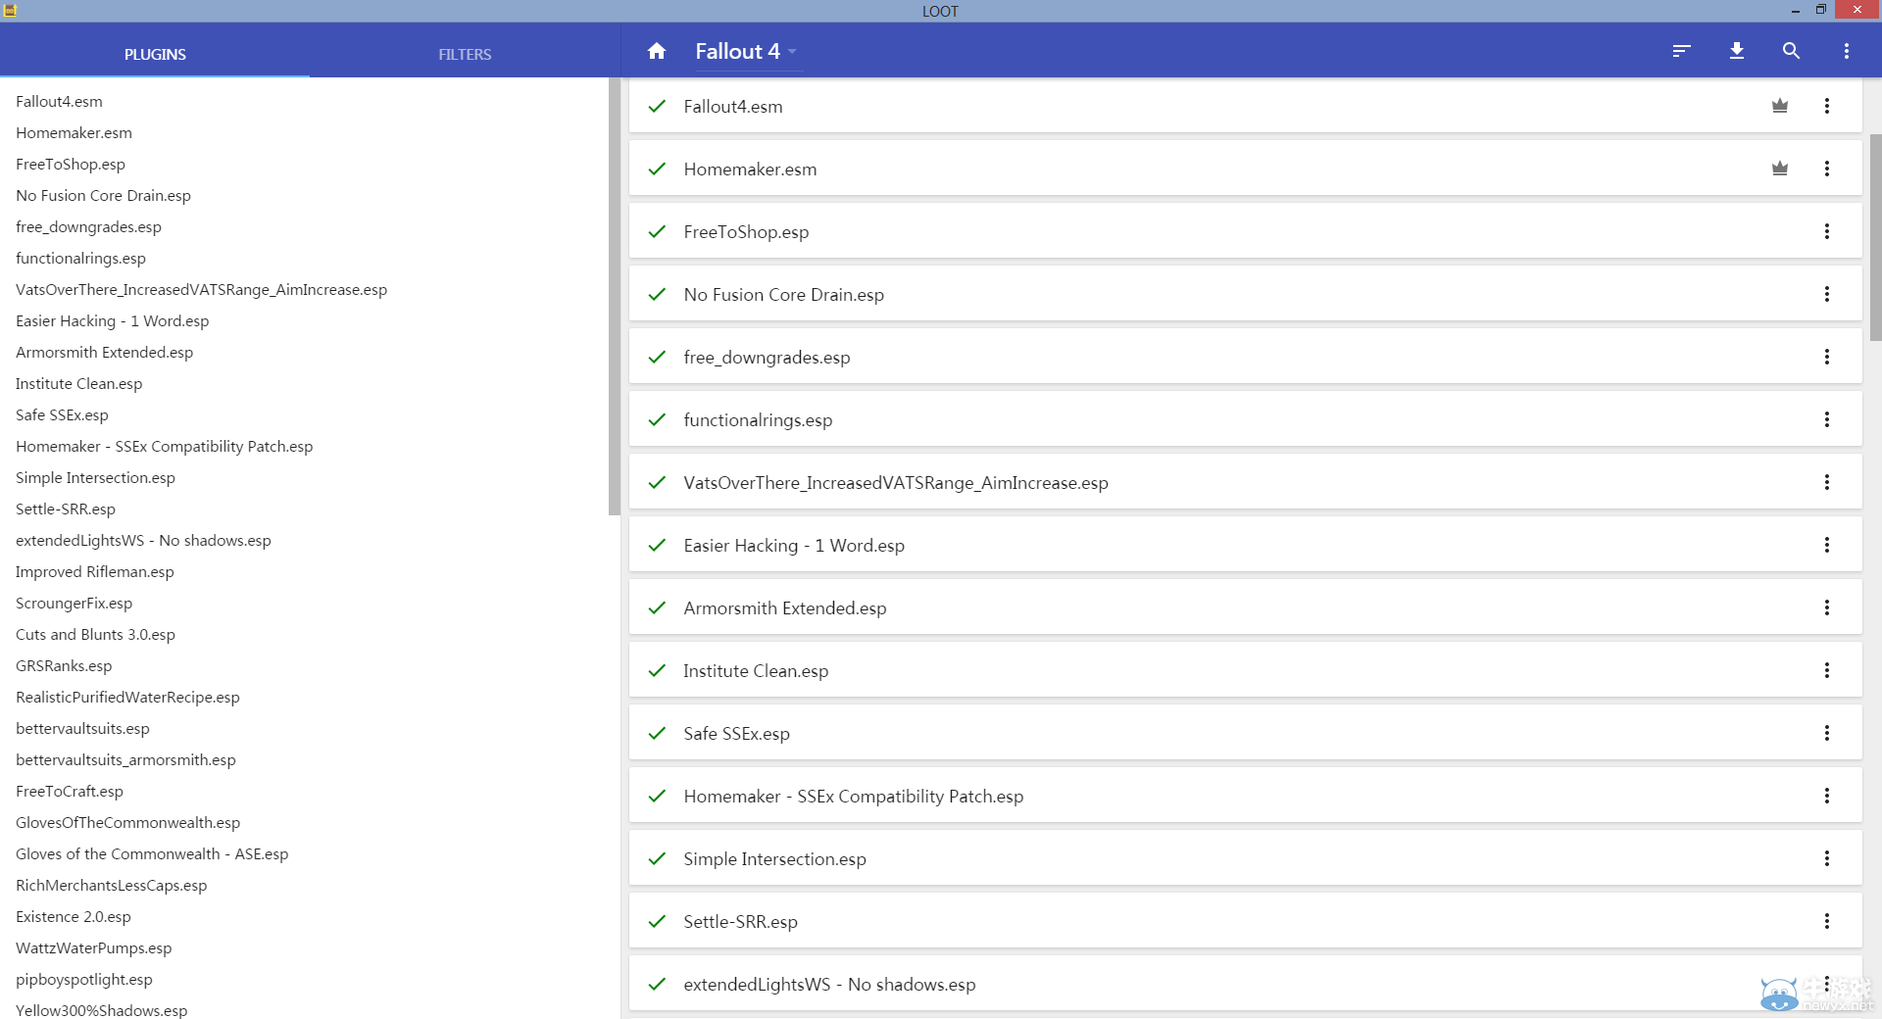Click the update masterlist download icon
Screen dimensions: 1882x1019
[1737, 51]
